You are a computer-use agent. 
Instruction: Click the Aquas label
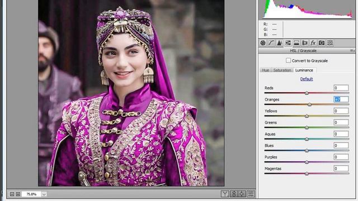pyautogui.click(x=270, y=134)
